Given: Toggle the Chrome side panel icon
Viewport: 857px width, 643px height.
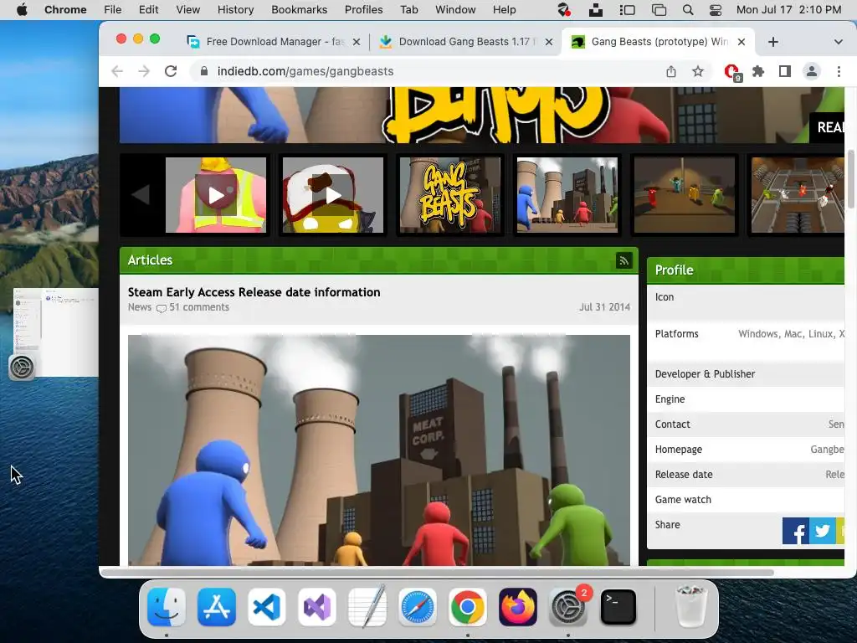Looking at the screenshot, I should pyautogui.click(x=785, y=71).
